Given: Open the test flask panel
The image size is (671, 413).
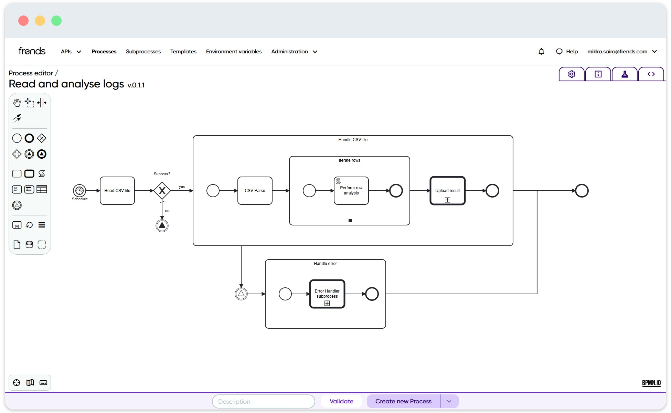Looking at the screenshot, I should coord(625,74).
